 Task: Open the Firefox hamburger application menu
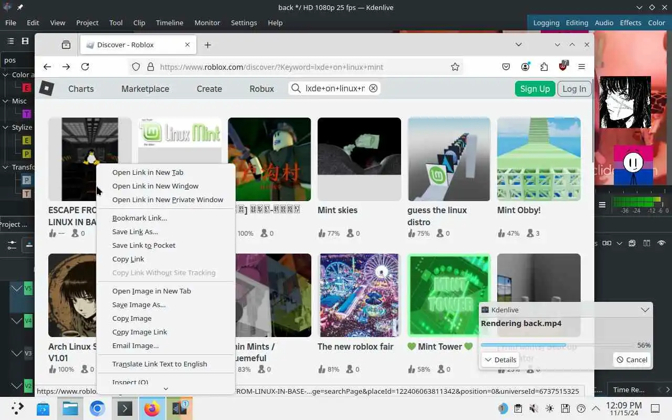click(x=582, y=67)
